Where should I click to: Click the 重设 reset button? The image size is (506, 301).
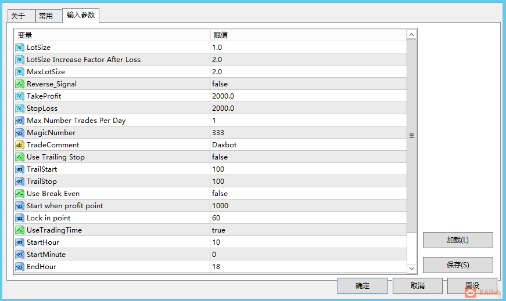coord(472,286)
